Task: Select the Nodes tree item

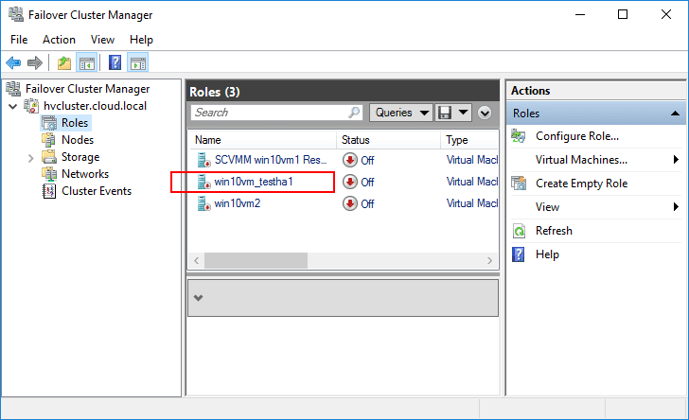Action: pyautogui.click(x=78, y=140)
